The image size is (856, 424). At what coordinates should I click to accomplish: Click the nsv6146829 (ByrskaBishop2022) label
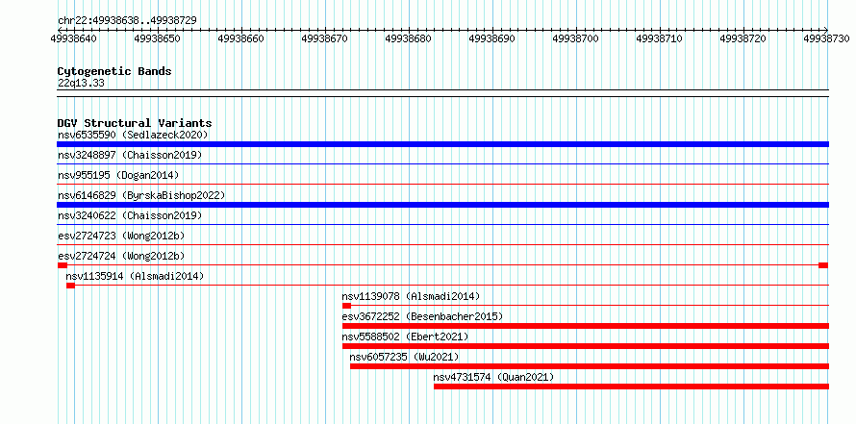coord(141,195)
